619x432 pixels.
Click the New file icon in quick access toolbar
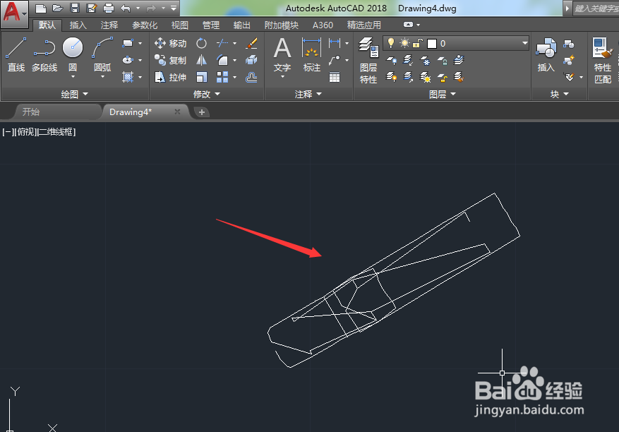[x=41, y=8]
